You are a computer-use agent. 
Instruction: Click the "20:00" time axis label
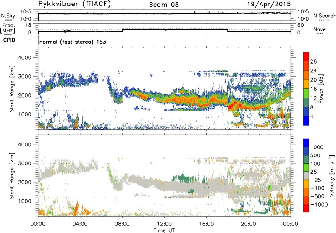pyautogui.click(x=249, y=224)
